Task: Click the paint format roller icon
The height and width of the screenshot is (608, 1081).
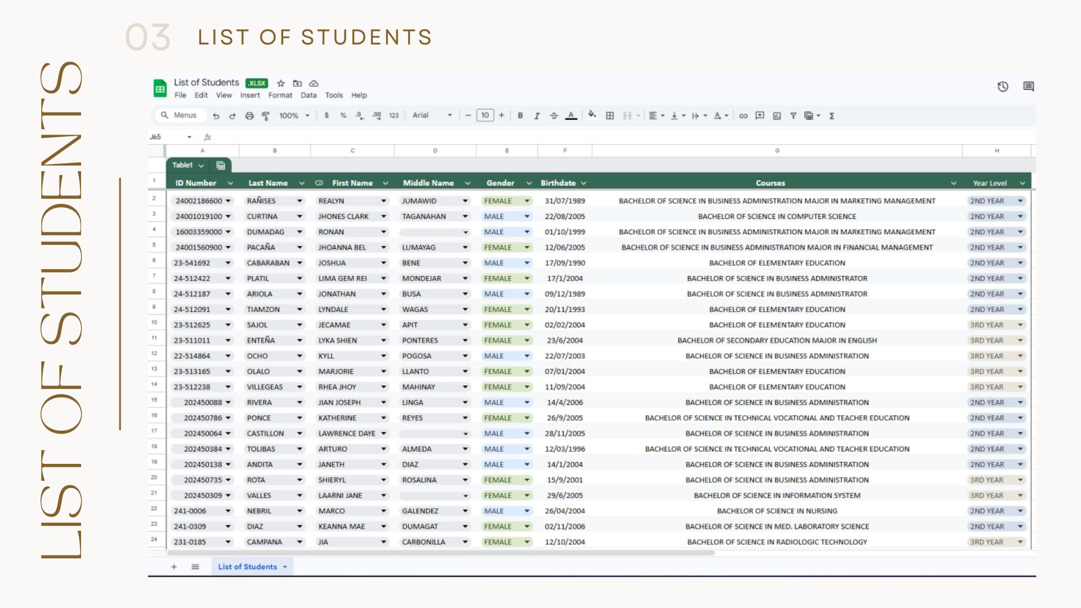Action: [266, 116]
